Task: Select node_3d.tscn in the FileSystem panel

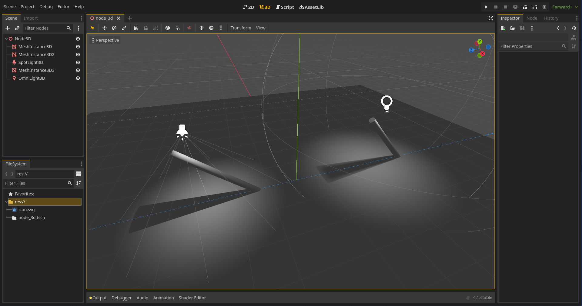Action: 31,218
